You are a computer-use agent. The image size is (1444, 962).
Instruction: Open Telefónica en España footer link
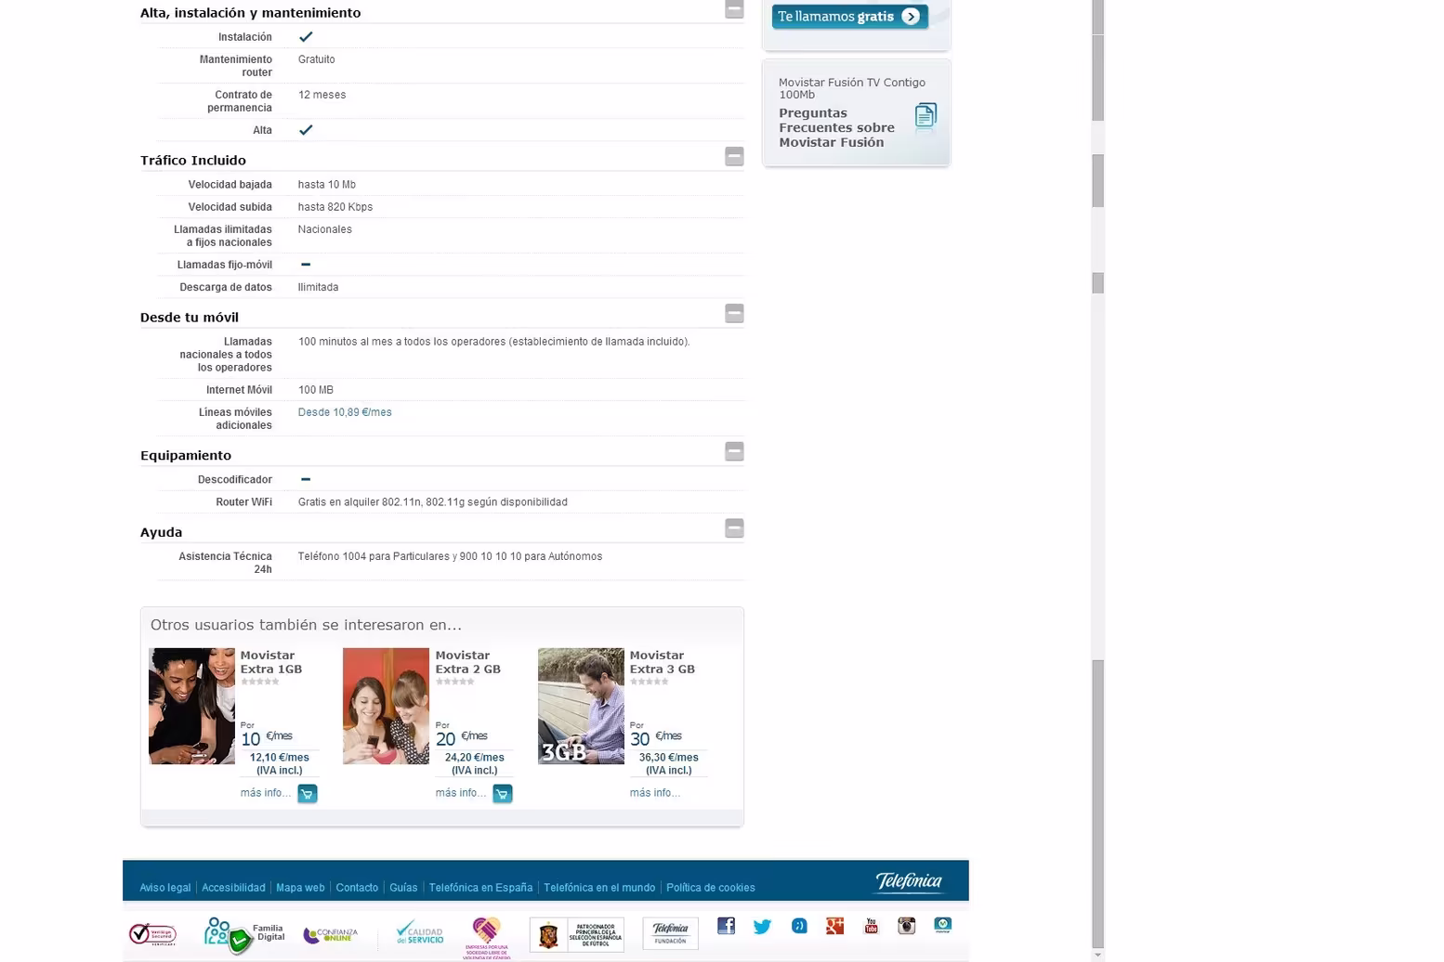tap(480, 888)
